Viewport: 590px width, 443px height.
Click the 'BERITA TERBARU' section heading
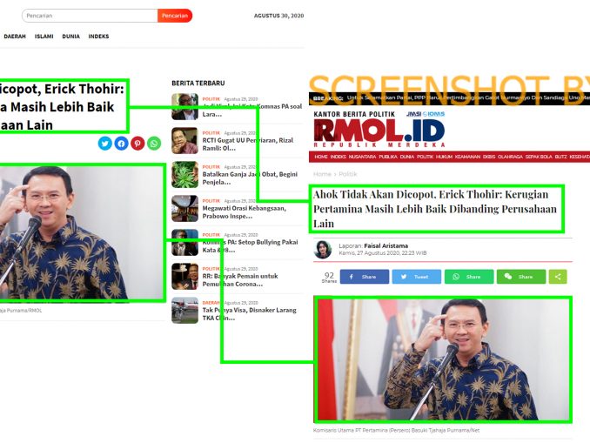[198, 84]
